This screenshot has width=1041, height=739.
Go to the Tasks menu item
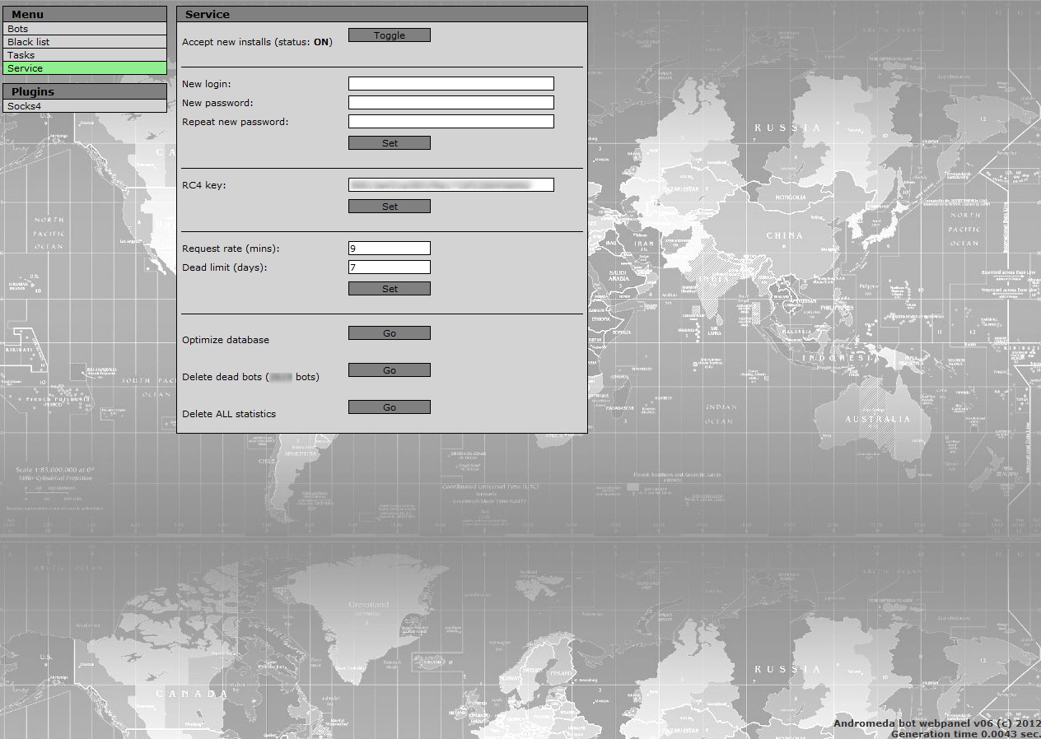click(x=84, y=55)
